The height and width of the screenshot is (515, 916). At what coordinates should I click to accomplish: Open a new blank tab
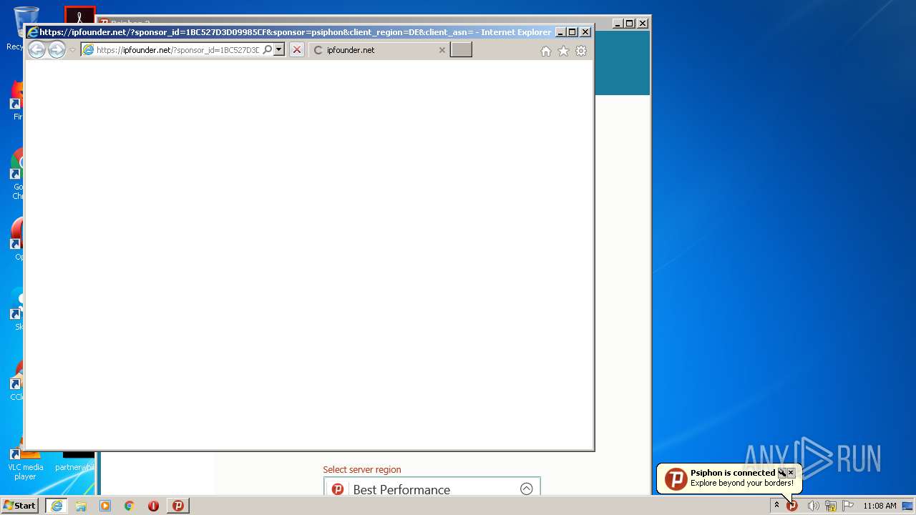pyautogui.click(x=461, y=49)
